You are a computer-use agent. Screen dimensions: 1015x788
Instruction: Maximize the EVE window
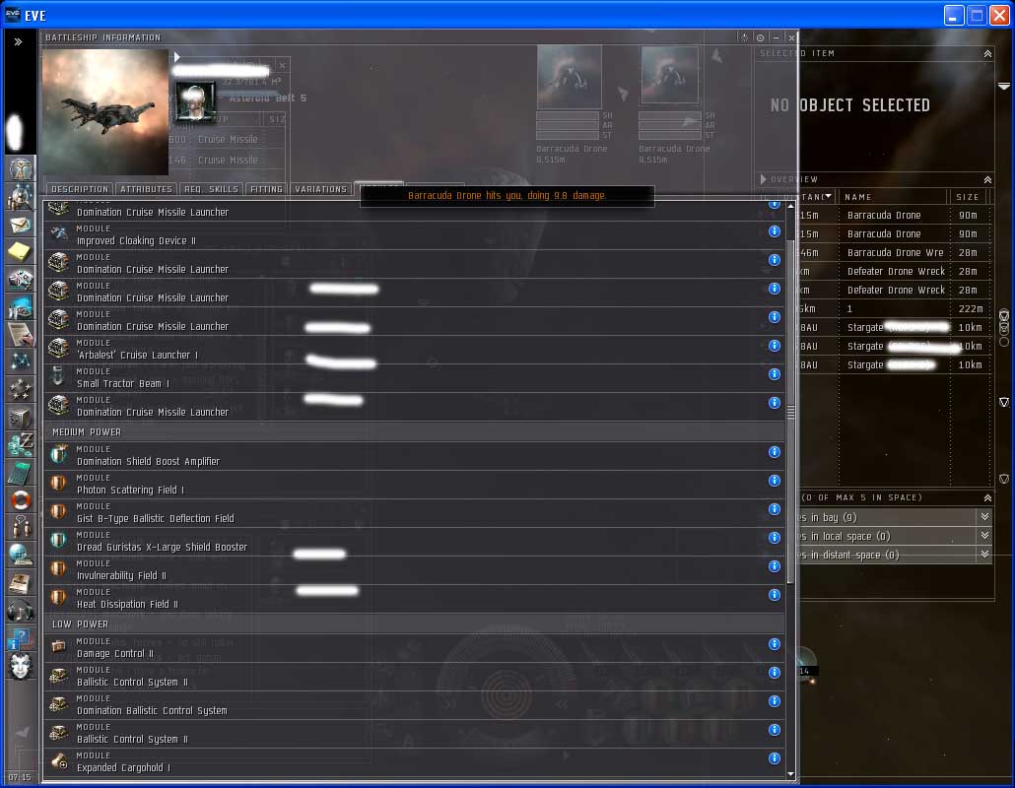coord(977,16)
